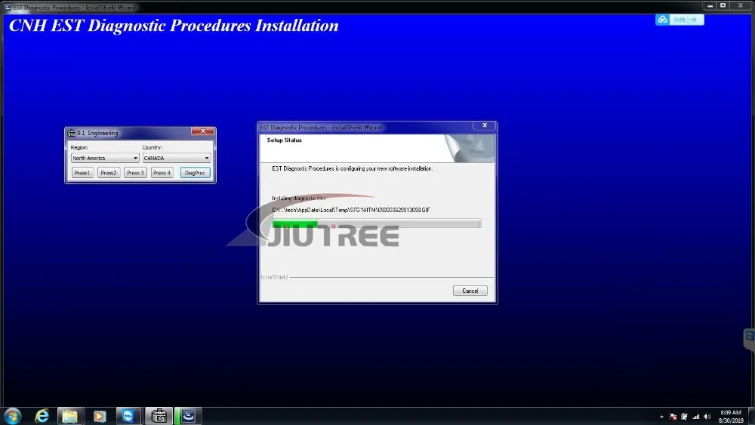This screenshot has width=755, height=425.
Task: Open Windows Media Player taskbar icon
Action: (100, 416)
